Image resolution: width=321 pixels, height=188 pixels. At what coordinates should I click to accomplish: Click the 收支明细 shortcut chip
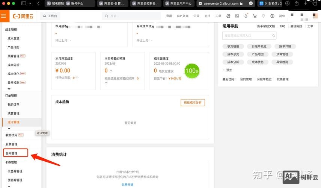pyautogui.click(x=233, y=46)
